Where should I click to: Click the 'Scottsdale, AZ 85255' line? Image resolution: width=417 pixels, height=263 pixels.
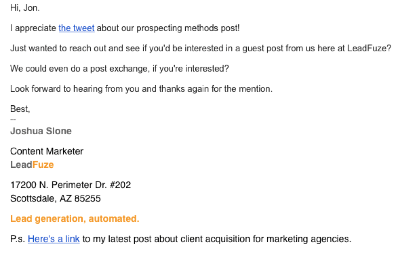[56, 198]
